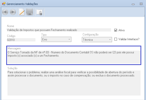Click the Gerenciamento Validações window icon
The height and width of the screenshot is (100, 146).
[x=4, y=4]
